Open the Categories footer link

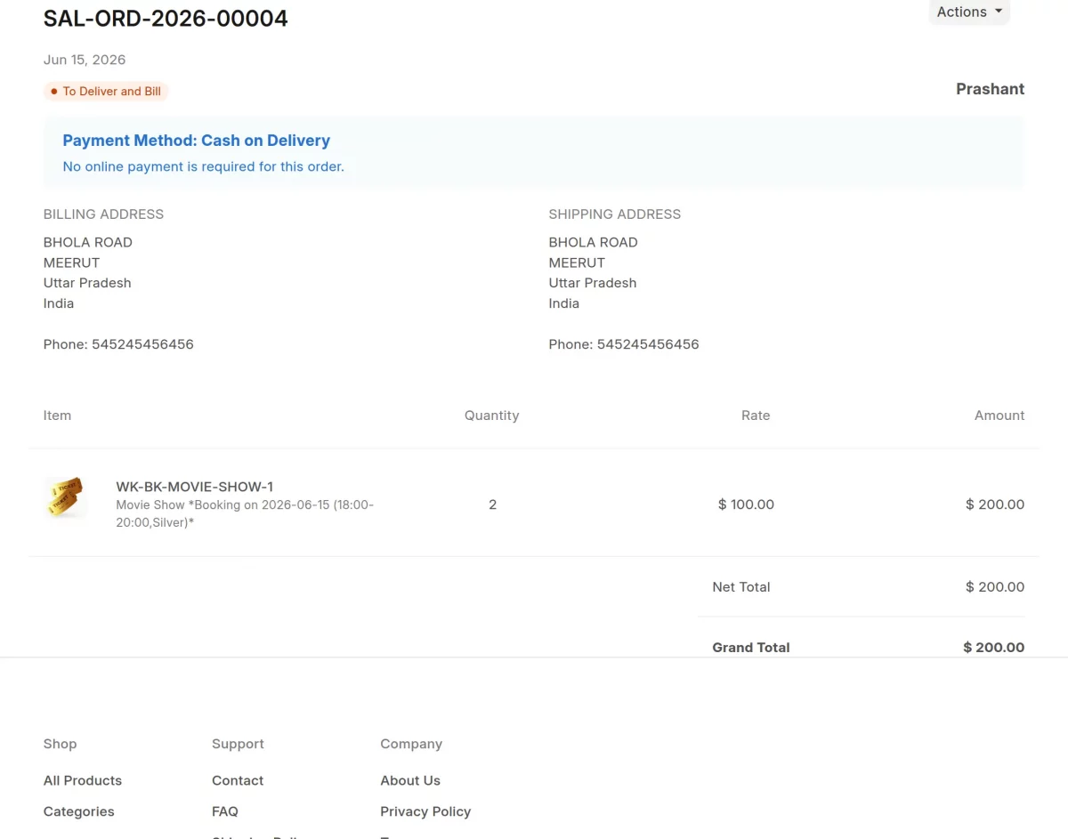click(79, 811)
